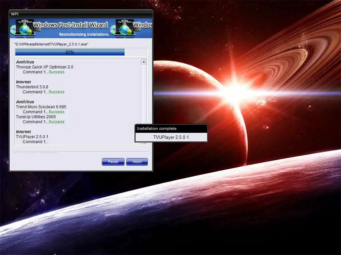Click Internet heading above Thunderbird

tap(24, 82)
